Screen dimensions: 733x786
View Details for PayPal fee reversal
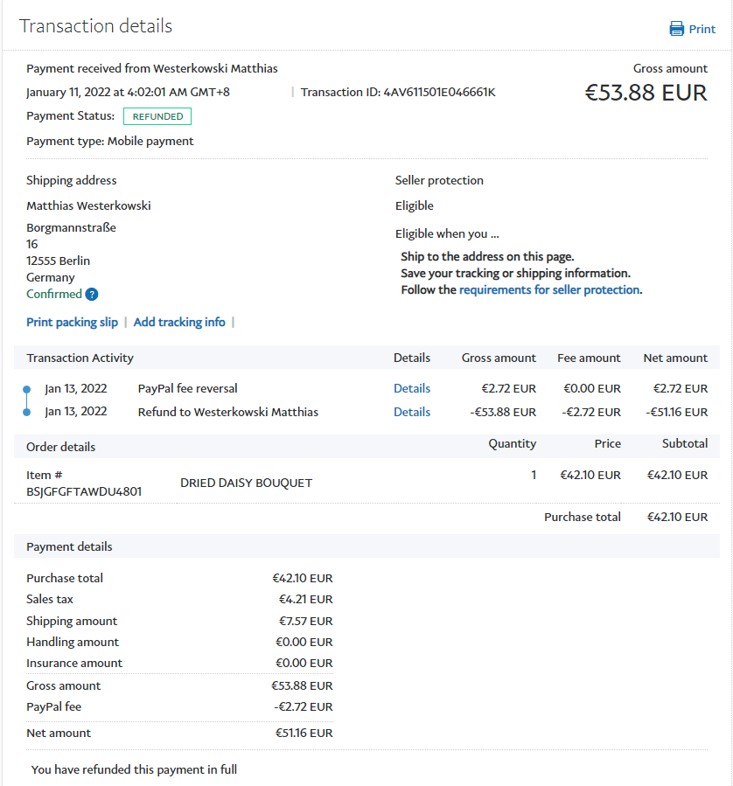[x=412, y=388]
